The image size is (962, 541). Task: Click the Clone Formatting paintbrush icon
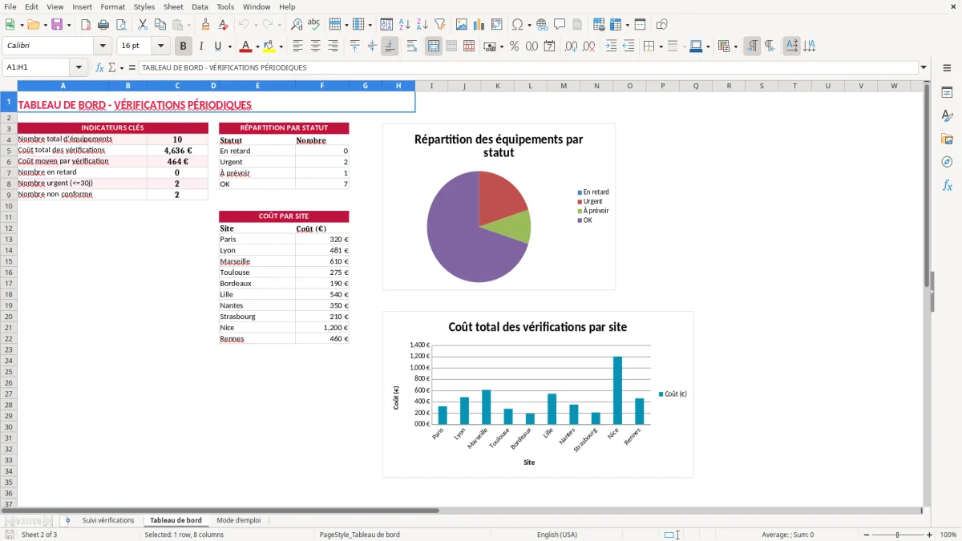pos(206,25)
